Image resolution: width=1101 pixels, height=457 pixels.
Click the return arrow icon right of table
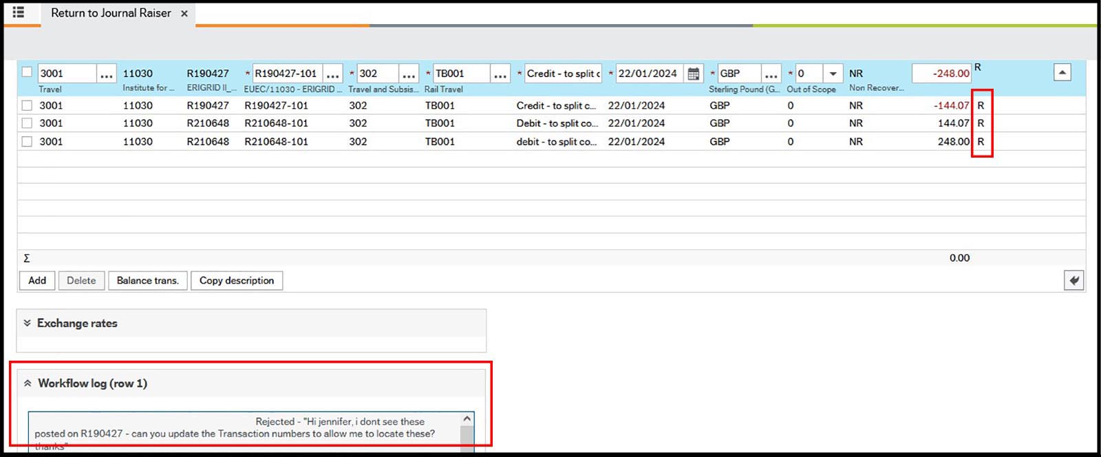pos(1073,280)
